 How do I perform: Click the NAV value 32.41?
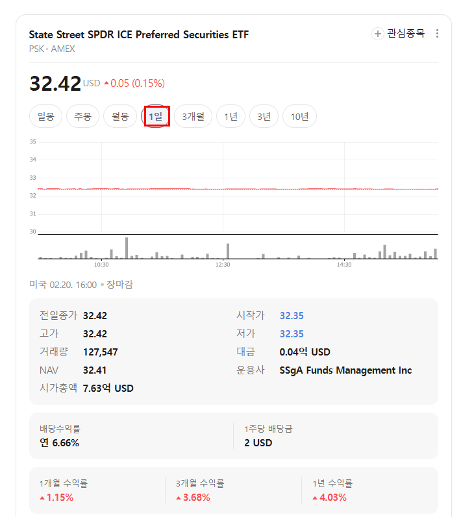(x=95, y=370)
